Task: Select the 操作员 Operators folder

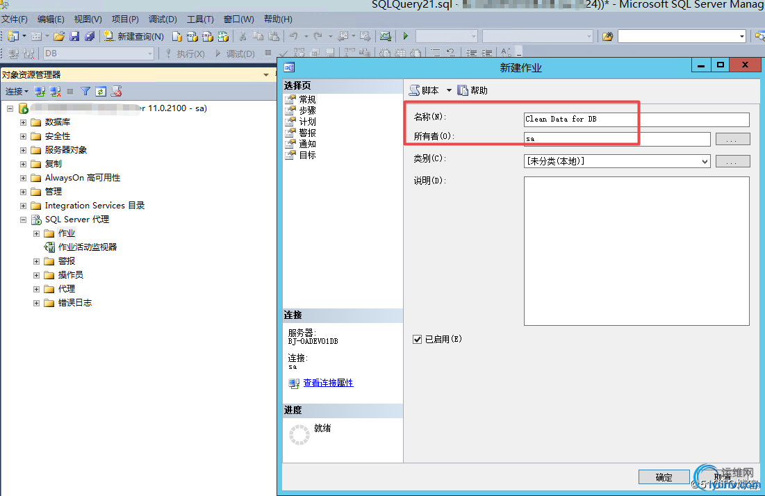Action: click(x=71, y=275)
